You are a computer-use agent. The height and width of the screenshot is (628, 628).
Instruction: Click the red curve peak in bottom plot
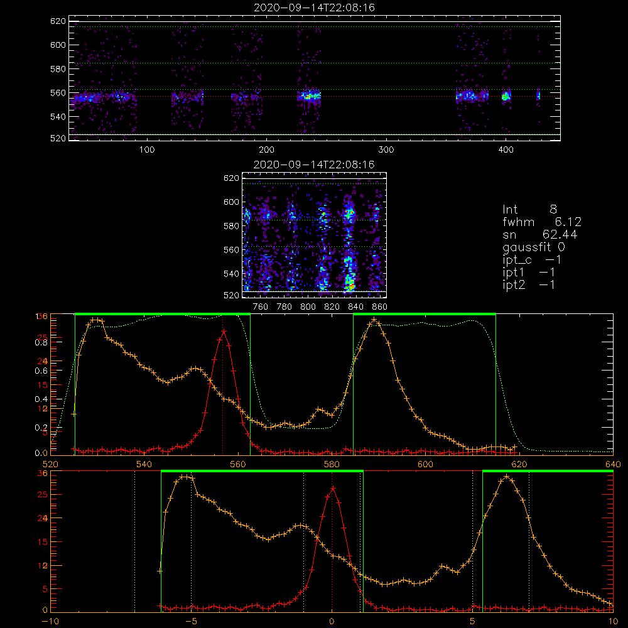click(332, 488)
